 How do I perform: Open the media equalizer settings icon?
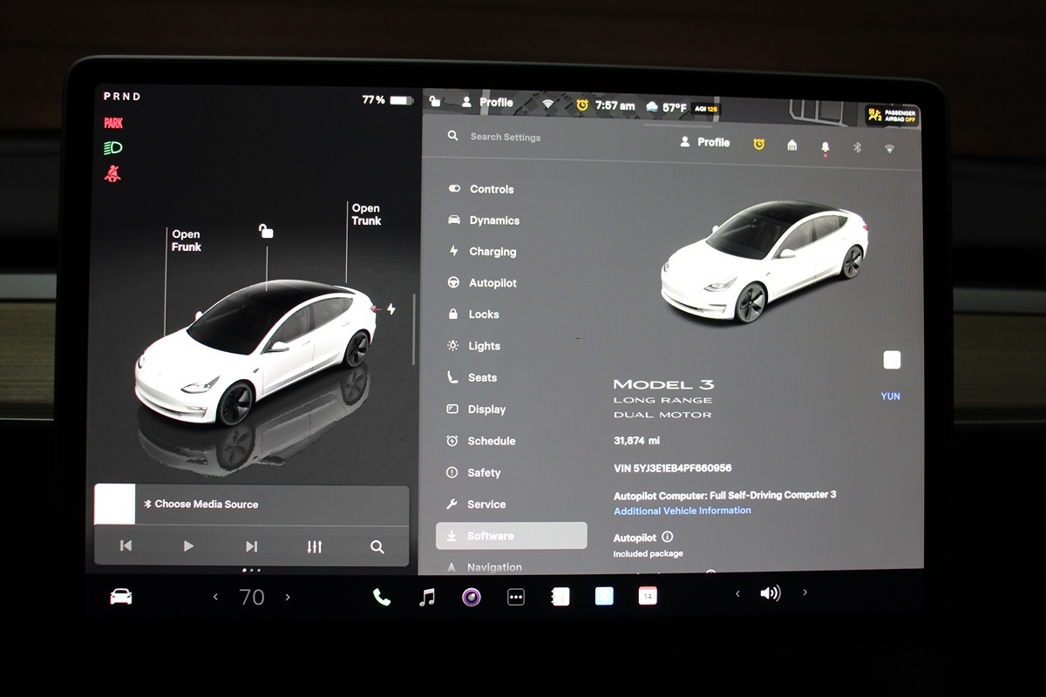pyautogui.click(x=315, y=546)
